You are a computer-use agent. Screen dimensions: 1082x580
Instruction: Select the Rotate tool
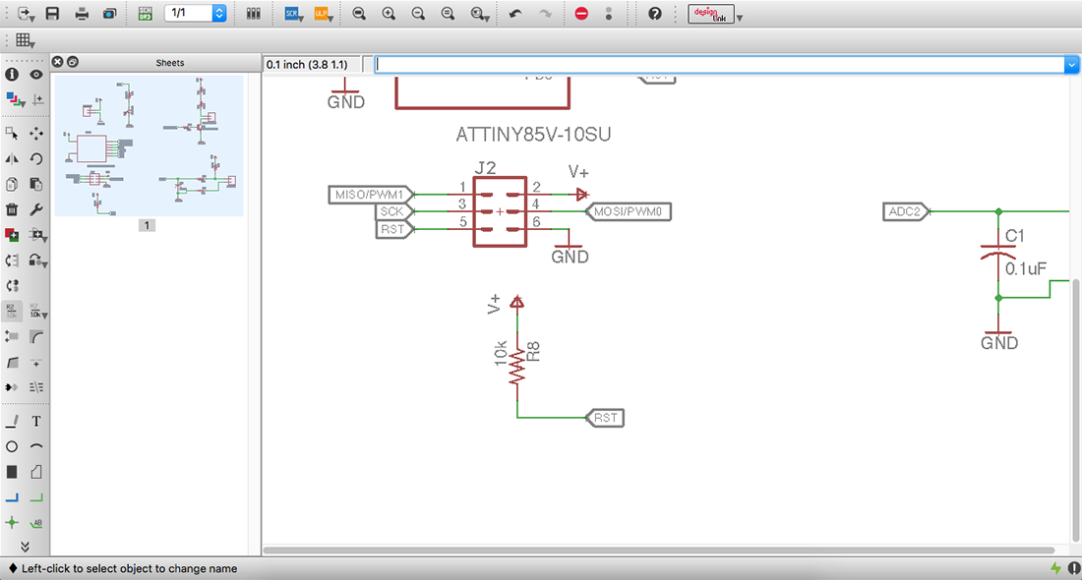(x=36, y=158)
